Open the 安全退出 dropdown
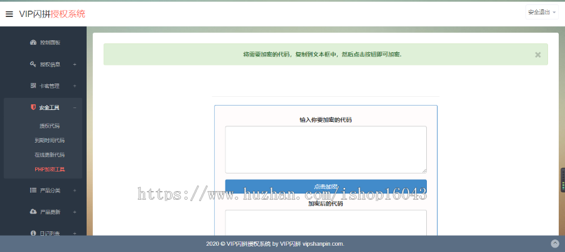Viewport: 565px width, 252px height. pos(542,12)
